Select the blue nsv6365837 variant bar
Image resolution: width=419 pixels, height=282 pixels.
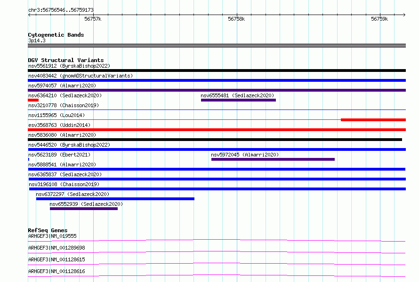(217, 179)
